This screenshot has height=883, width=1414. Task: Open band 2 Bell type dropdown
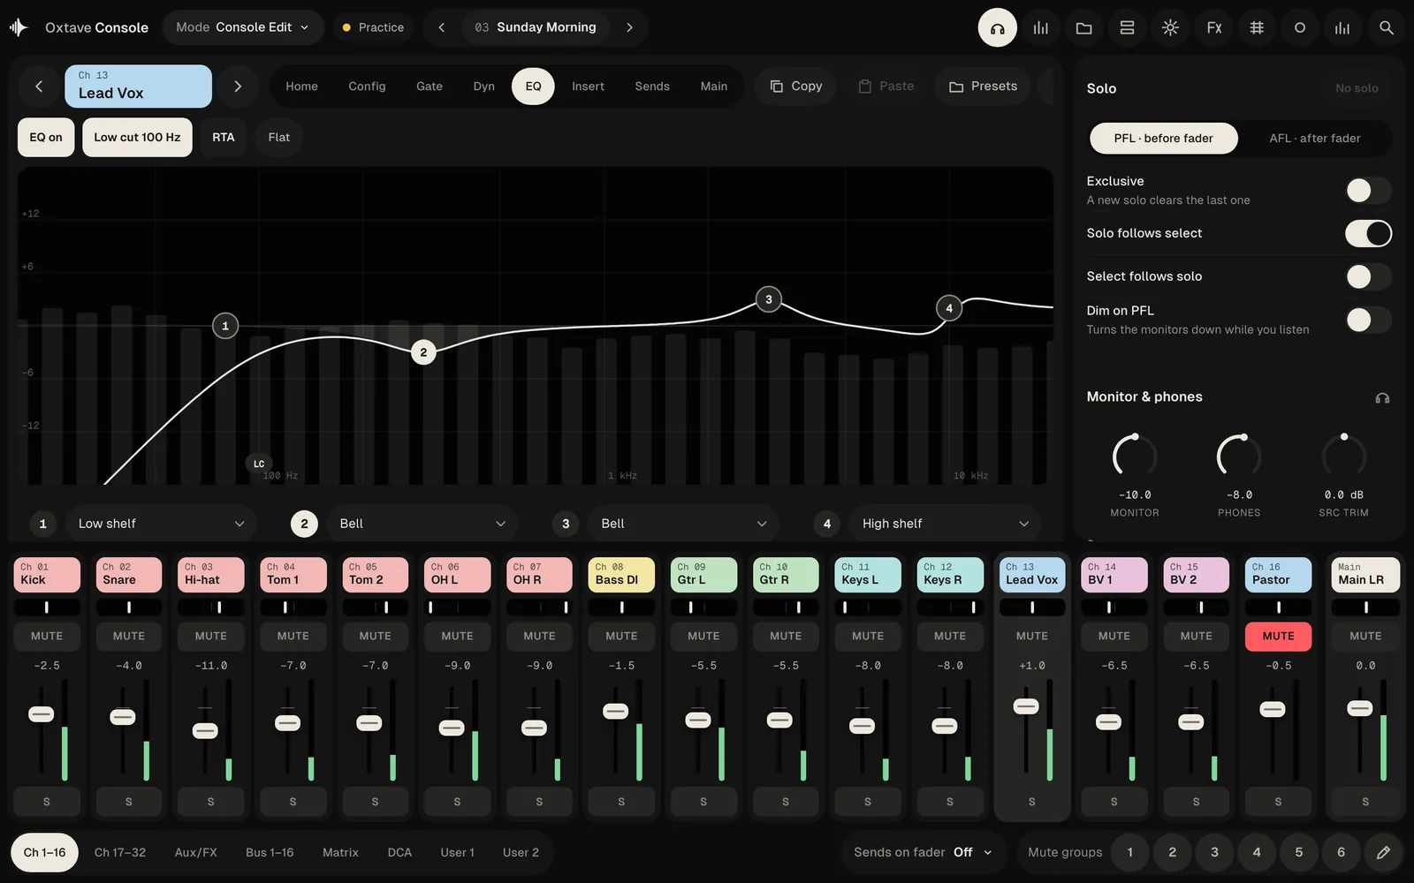tap(422, 524)
